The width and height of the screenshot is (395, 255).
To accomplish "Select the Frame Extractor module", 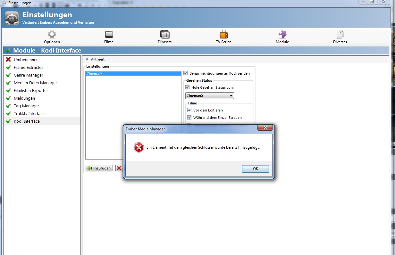I will 42,67.
